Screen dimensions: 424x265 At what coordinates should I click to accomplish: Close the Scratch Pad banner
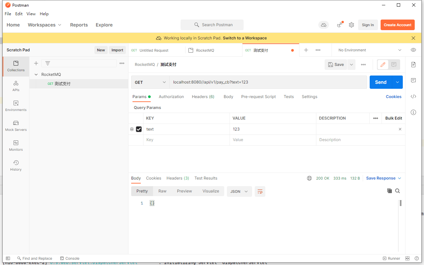413,38
